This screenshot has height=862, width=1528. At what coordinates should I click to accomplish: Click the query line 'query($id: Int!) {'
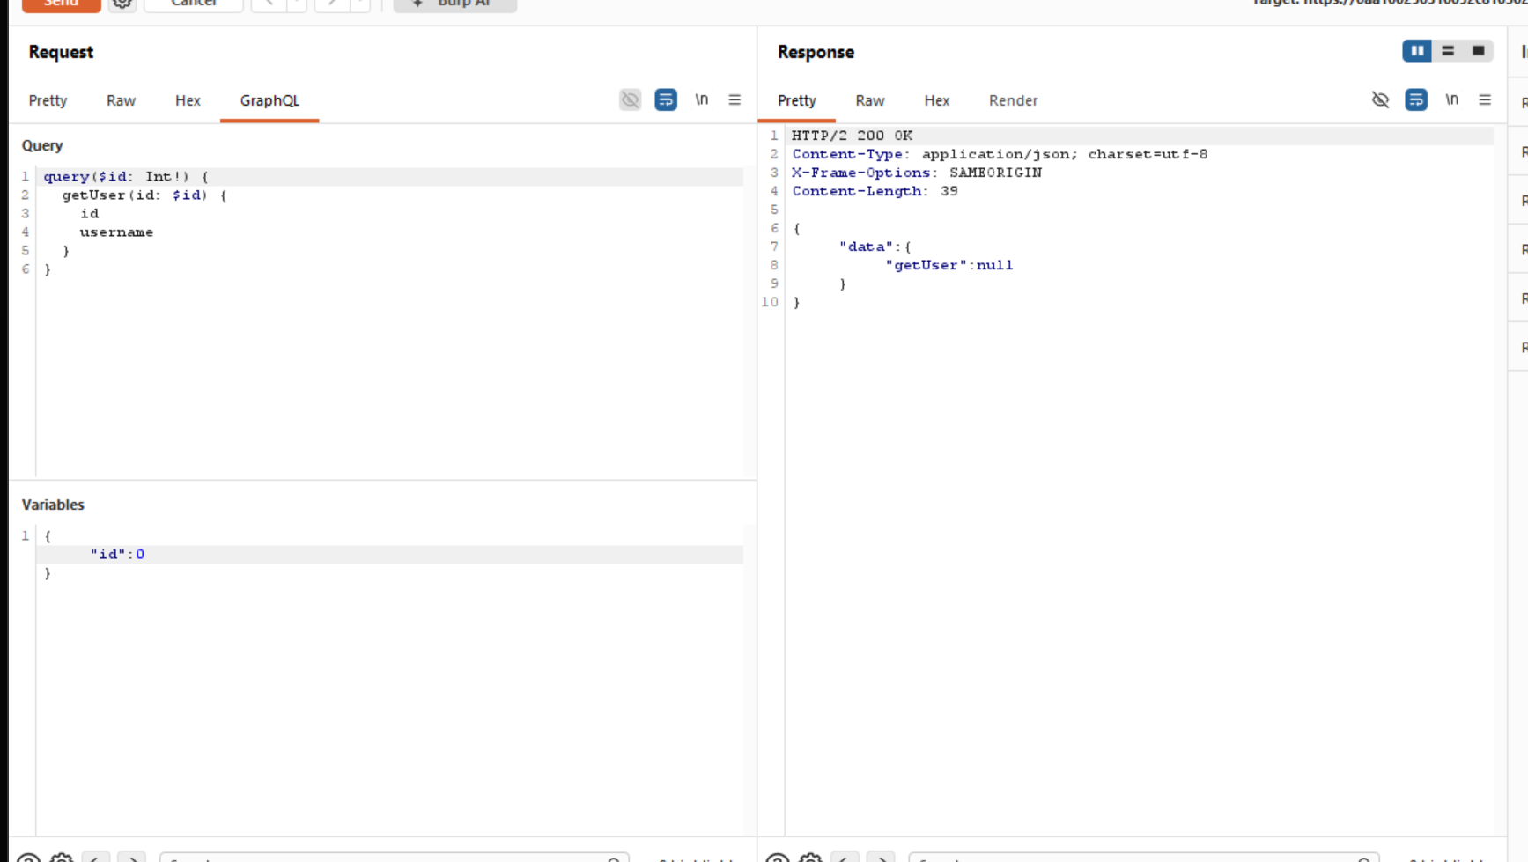point(126,177)
